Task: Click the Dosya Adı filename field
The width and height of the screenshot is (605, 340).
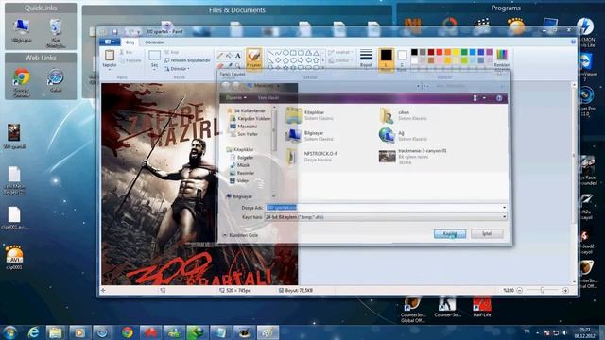Action: tap(384, 208)
